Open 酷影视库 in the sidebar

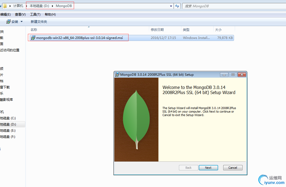[x=6, y=100]
